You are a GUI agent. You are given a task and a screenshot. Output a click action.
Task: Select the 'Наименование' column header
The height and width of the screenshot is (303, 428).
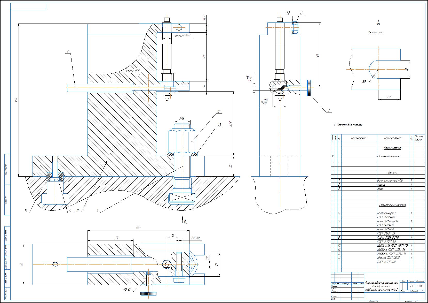(x=392, y=138)
